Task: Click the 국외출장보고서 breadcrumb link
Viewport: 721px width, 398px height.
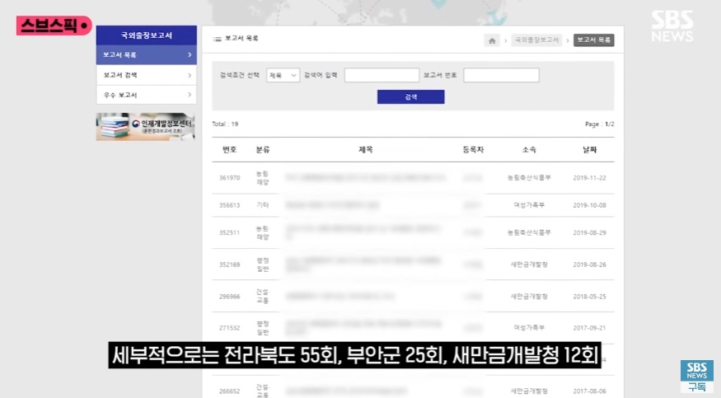Action: (x=536, y=40)
